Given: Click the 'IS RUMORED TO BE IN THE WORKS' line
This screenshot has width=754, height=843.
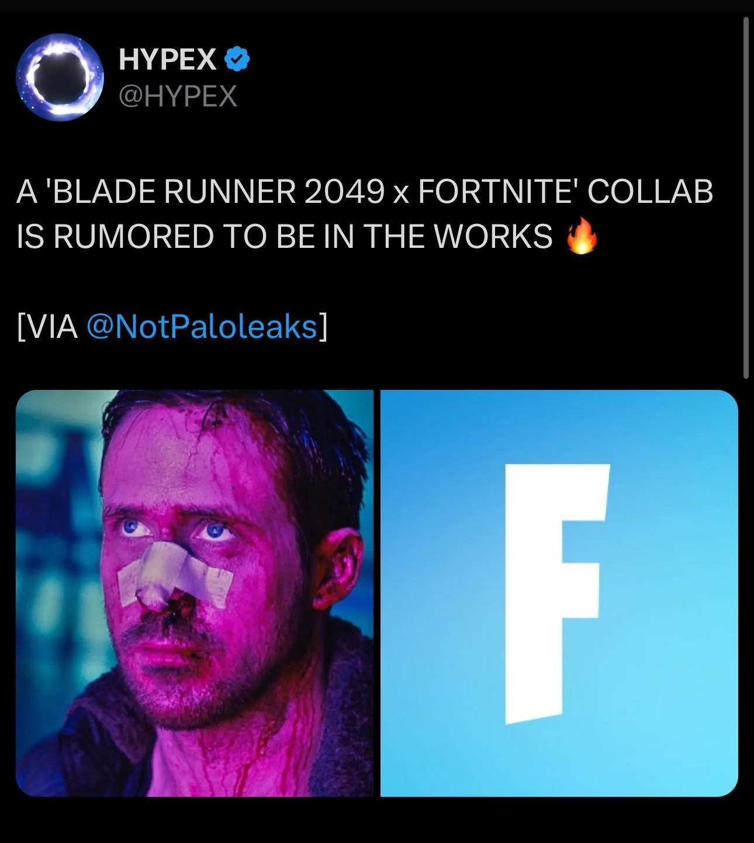Looking at the screenshot, I should coord(284,236).
